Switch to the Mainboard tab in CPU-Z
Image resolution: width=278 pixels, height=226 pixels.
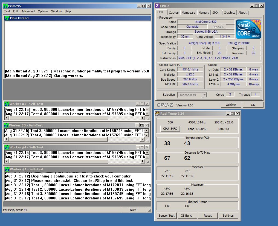[x=189, y=13]
